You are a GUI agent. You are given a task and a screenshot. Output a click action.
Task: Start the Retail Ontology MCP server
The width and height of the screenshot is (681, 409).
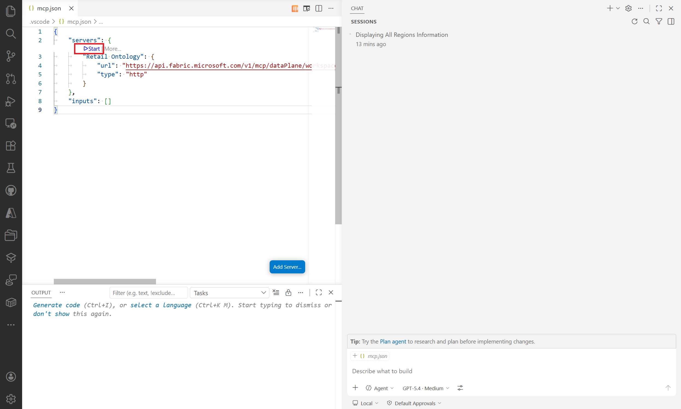92,49
